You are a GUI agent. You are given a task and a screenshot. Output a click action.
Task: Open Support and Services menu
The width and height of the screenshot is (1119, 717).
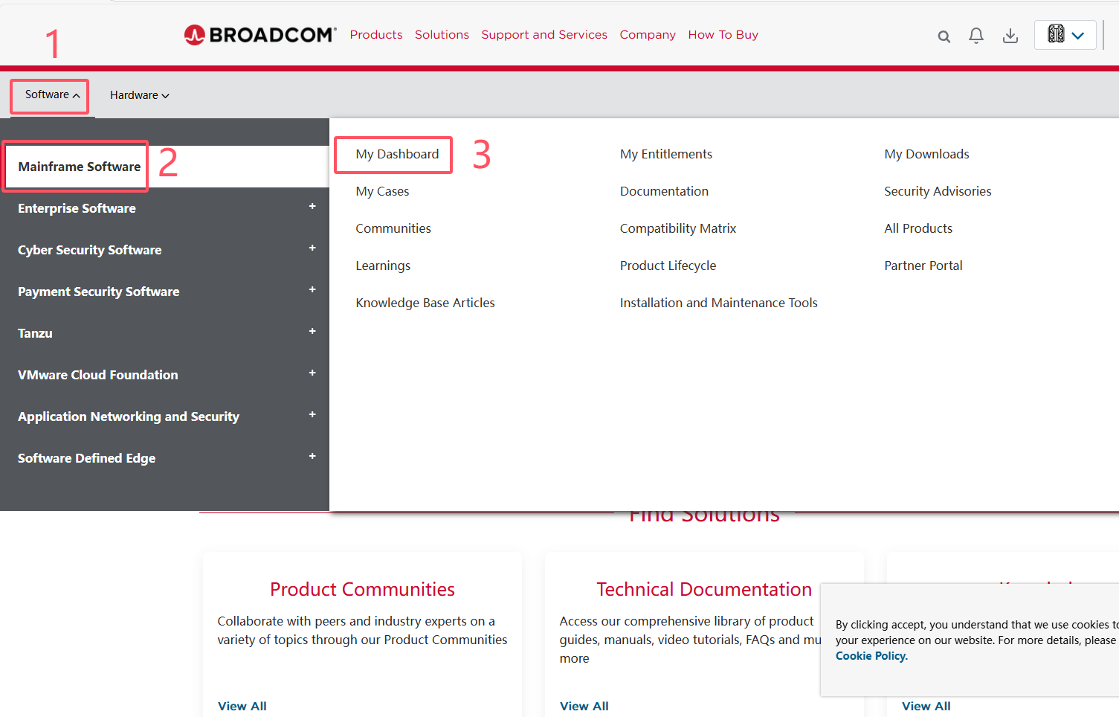point(544,35)
